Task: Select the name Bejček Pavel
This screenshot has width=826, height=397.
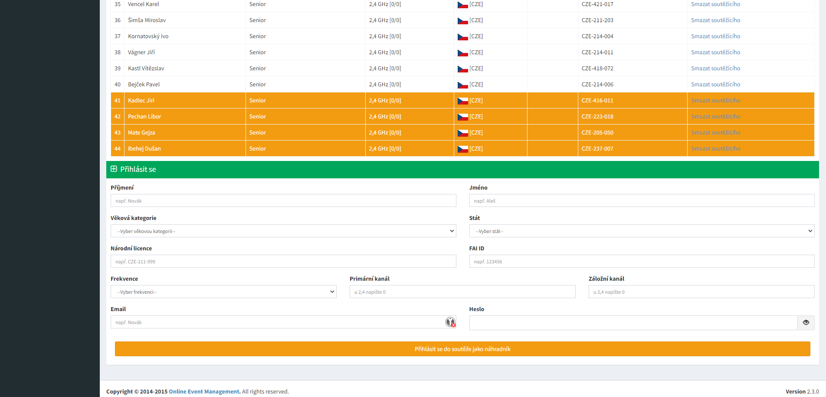Action: click(144, 84)
